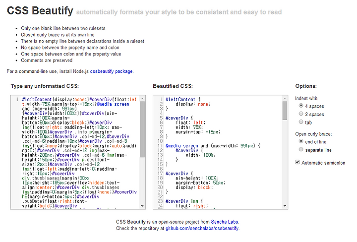The height and width of the screenshot is (242, 357).
Task: Click 'Closed curly brace is at its own line'
Action: (58, 35)
